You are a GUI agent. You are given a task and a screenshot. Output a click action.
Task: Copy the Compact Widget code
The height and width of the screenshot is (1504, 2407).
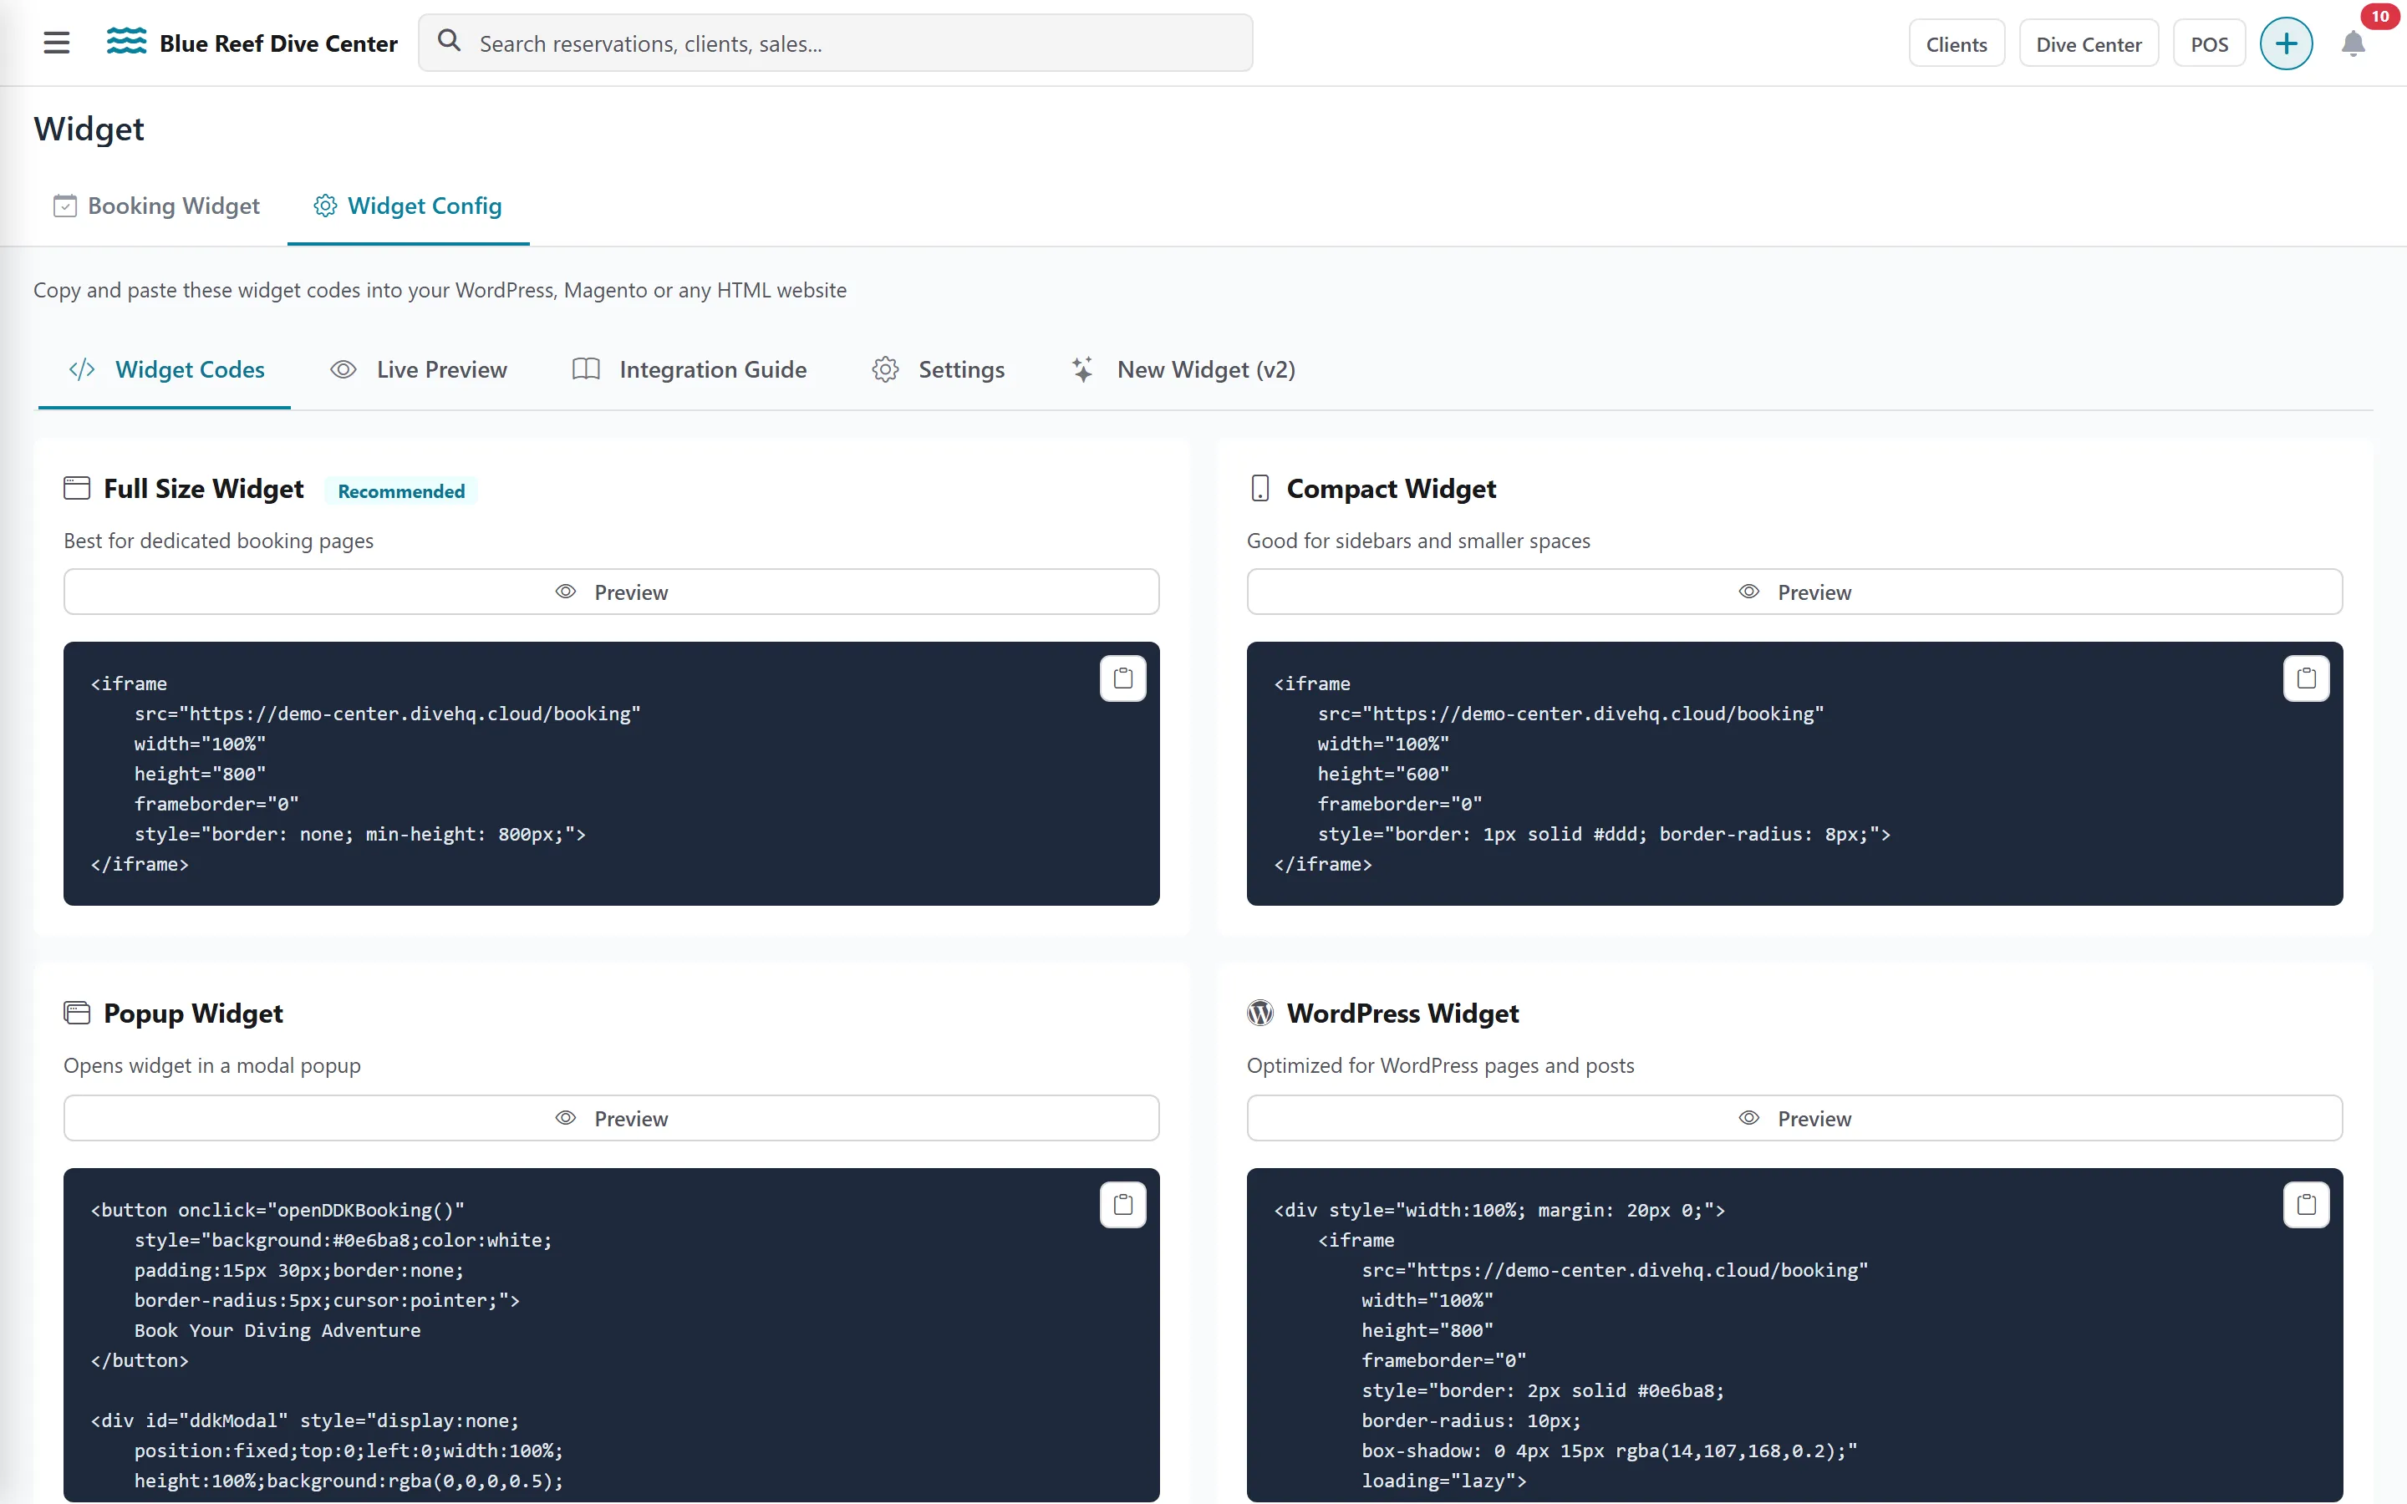click(x=2306, y=678)
